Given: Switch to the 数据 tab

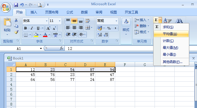Looking at the screenshot, I should [84, 12].
